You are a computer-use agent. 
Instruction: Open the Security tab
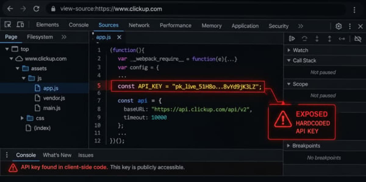278,26
